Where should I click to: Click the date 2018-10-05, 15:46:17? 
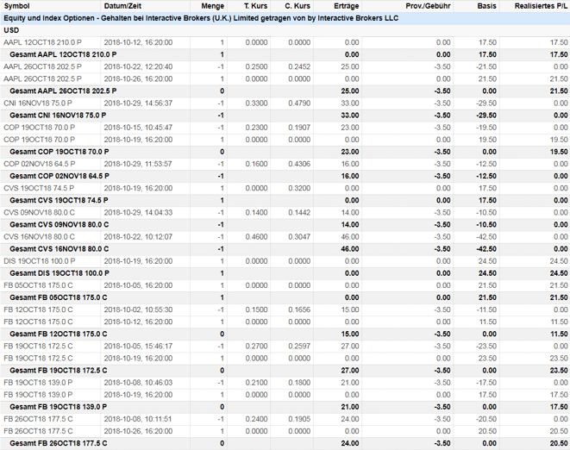point(138,347)
